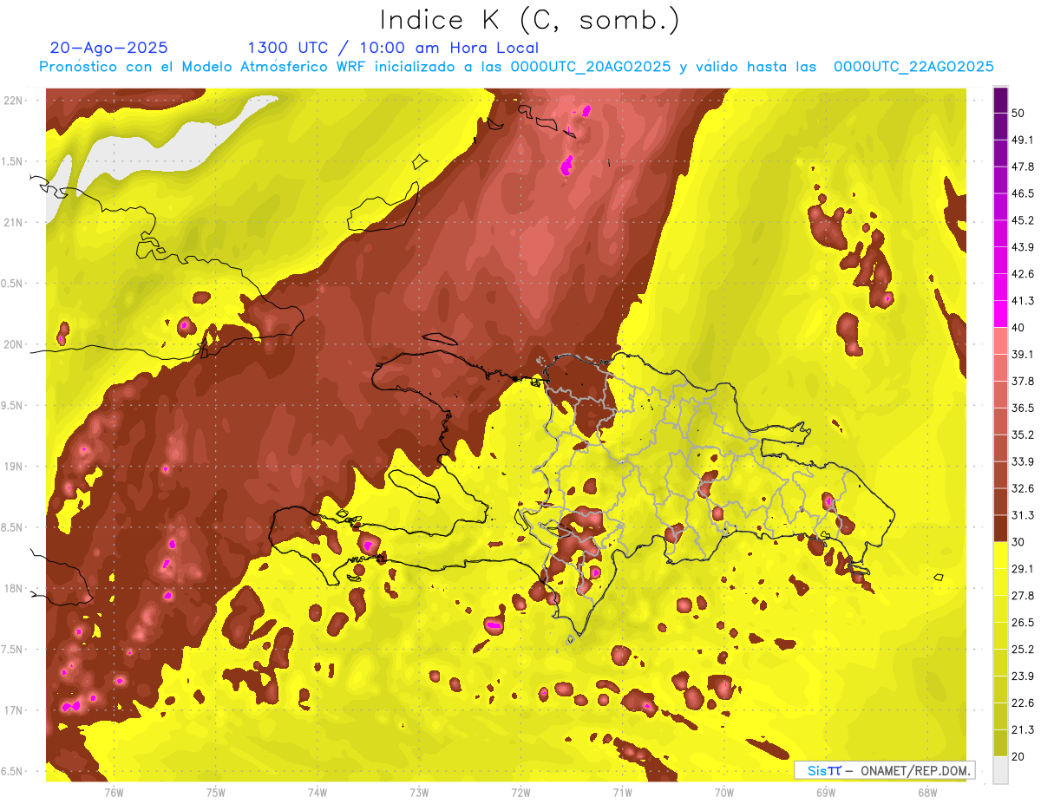Click the "23.9" color scale label
This screenshot has width=1041, height=804.
pyautogui.click(x=1022, y=677)
